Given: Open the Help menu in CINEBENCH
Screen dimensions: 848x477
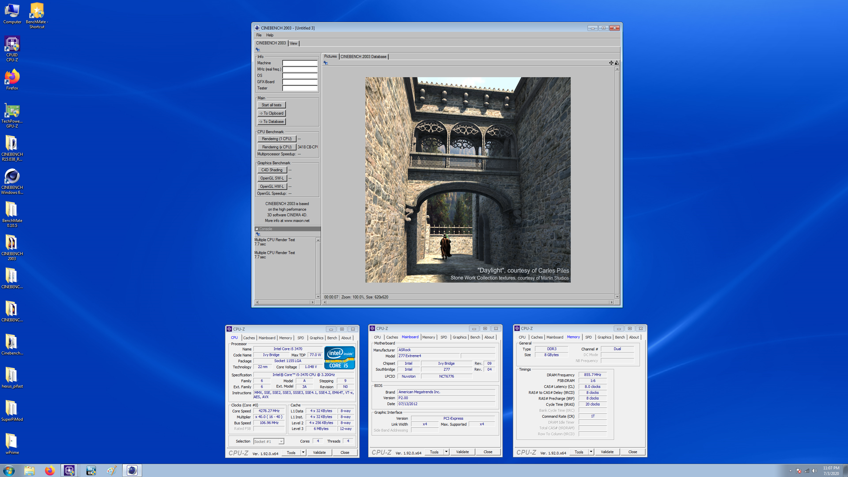Looking at the screenshot, I should tap(270, 35).
